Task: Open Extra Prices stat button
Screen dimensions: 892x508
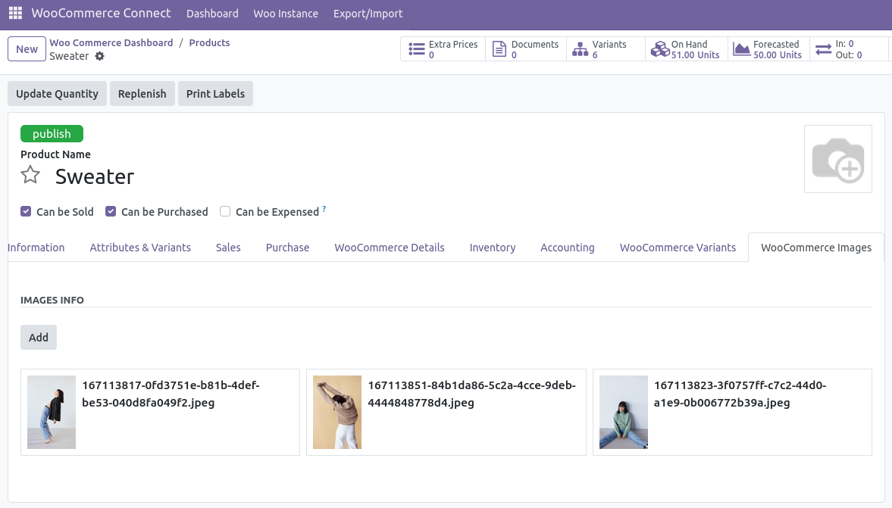Action: click(x=443, y=49)
